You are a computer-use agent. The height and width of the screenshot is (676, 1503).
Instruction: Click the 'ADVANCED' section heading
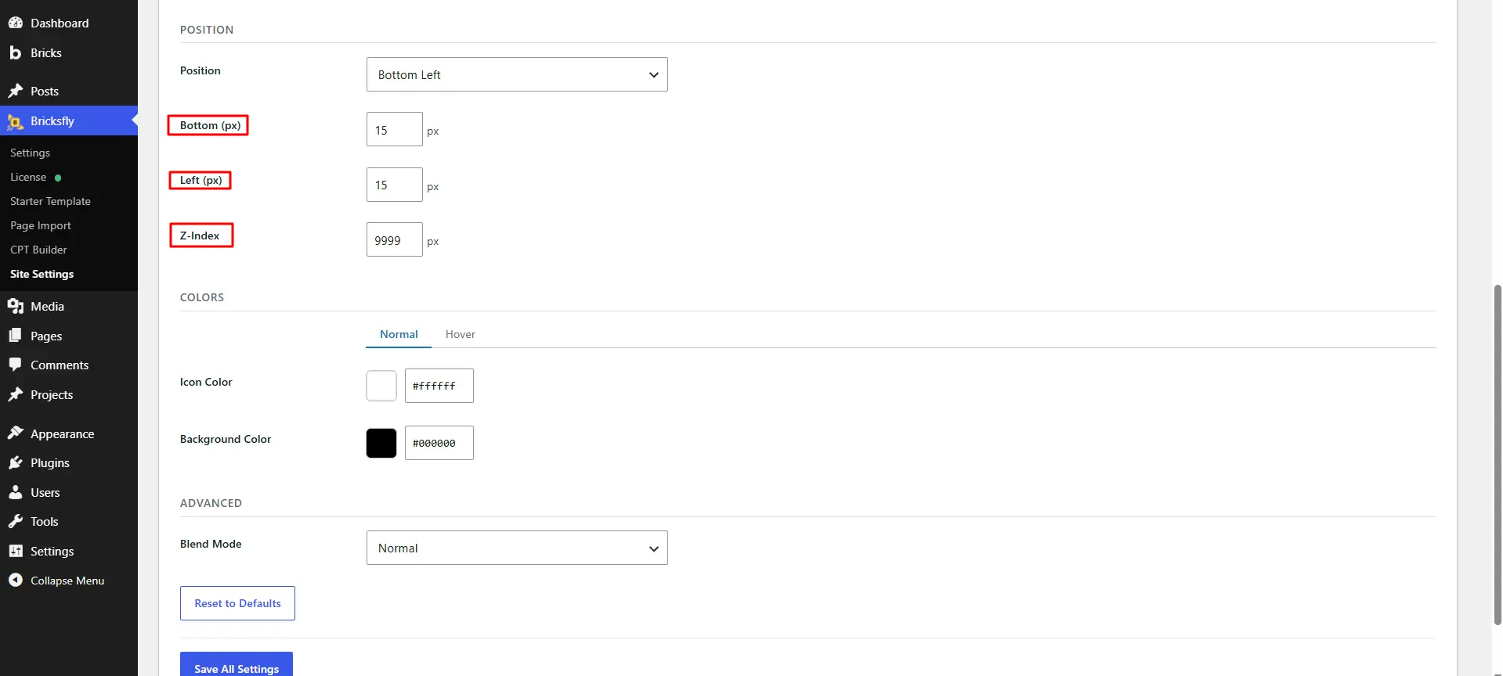coord(211,503)
